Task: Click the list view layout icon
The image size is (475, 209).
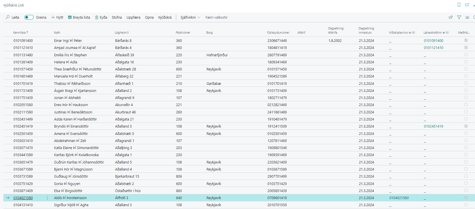Action: coord(467,17)
